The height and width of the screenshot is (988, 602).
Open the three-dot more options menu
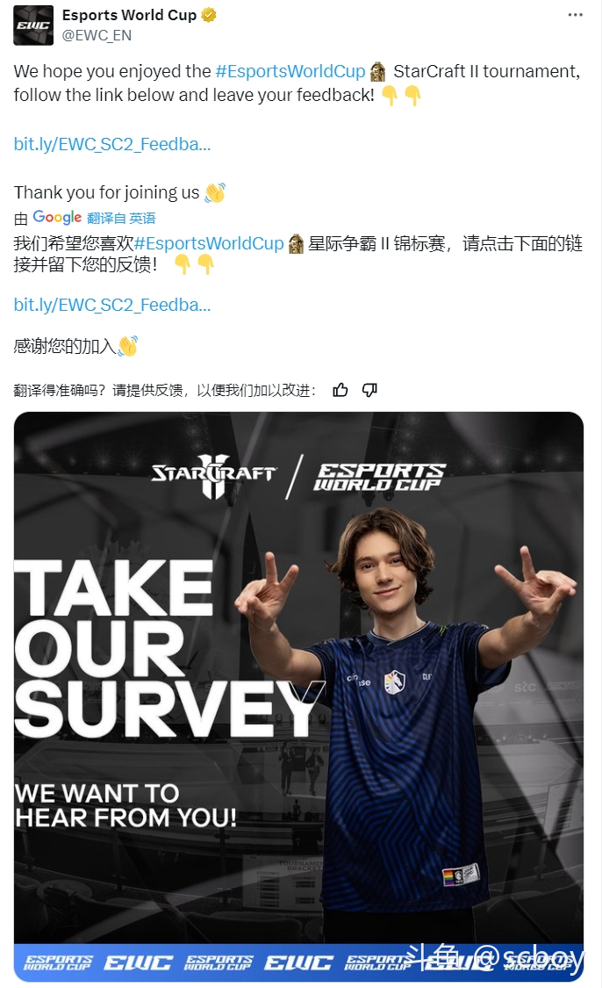tap(575, 15)
